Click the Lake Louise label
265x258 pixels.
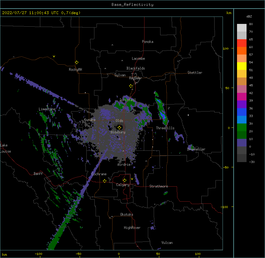[6, 148]
